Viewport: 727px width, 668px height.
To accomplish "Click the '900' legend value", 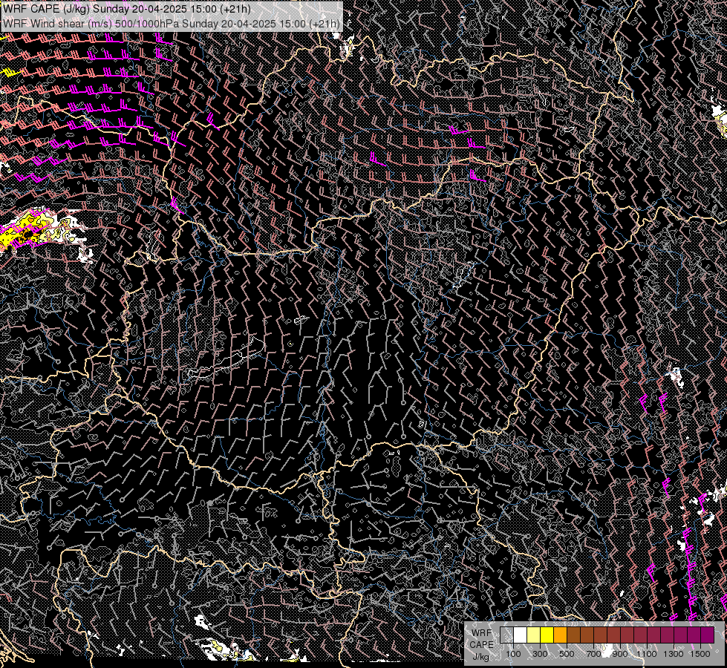I will (620, 654).
